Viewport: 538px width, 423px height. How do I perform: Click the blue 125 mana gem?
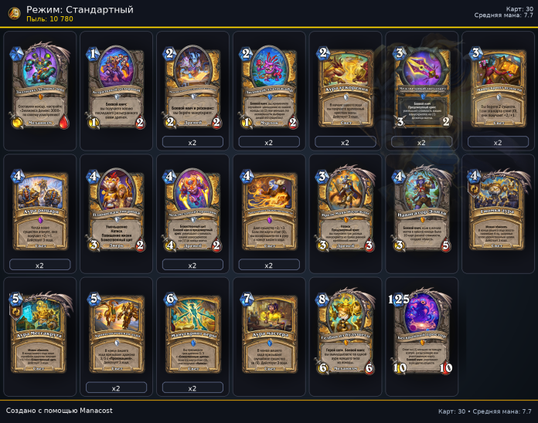coord(399,299)
